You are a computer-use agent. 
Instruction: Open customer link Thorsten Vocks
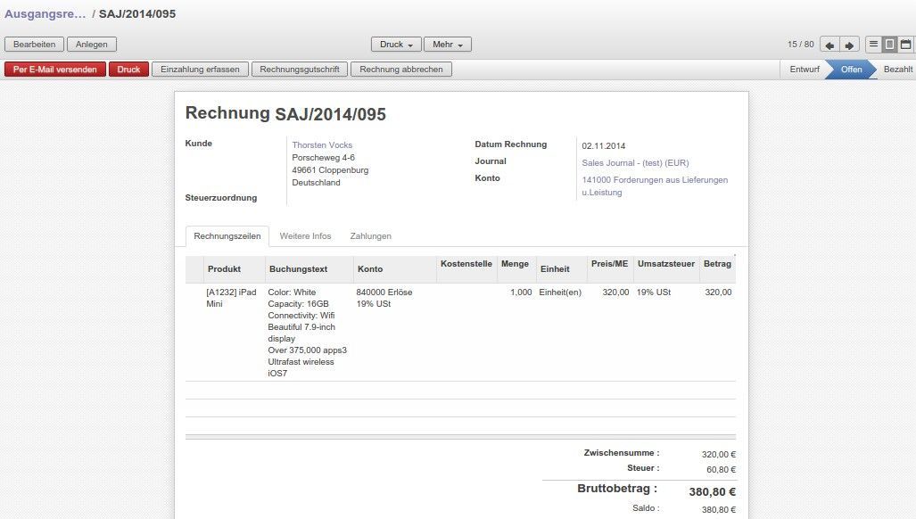pos(322,145)
